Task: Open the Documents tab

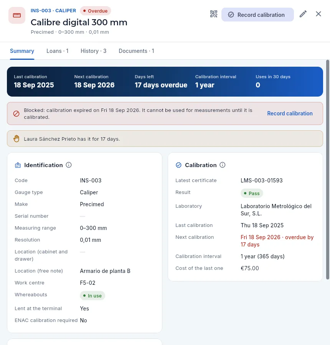Action: click(x=136, y=51)
